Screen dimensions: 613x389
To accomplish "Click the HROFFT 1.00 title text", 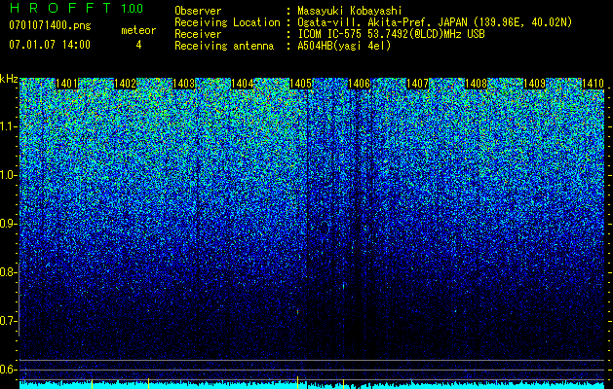I will 77,8.
